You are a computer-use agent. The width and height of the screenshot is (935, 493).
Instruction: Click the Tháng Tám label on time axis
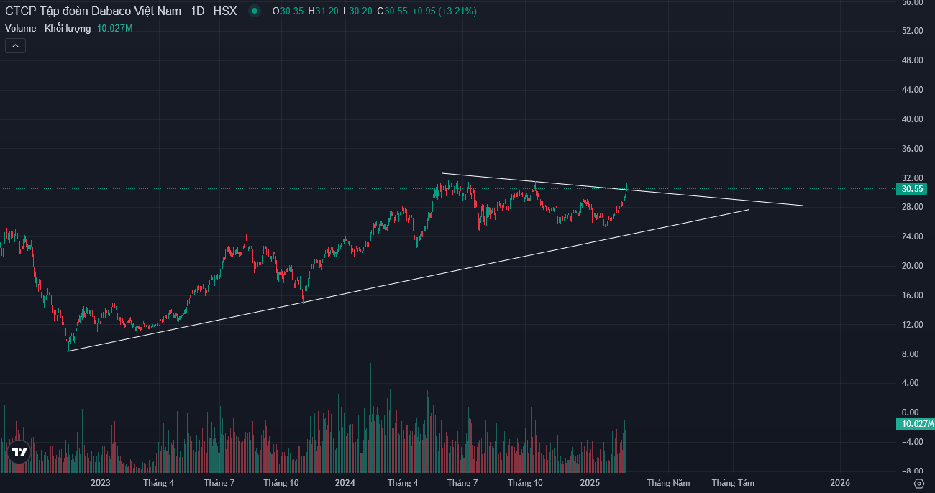pos(733,483)
